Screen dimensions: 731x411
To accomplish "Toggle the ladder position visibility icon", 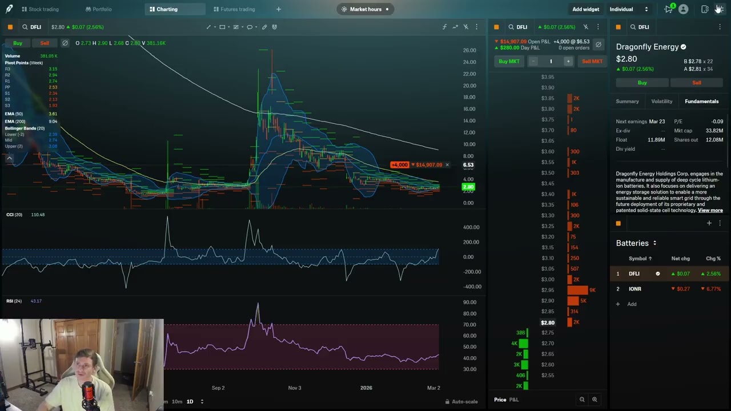I will point(598,45).
